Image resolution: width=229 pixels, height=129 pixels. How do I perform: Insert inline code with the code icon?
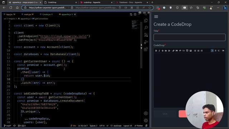click(180, 51)
